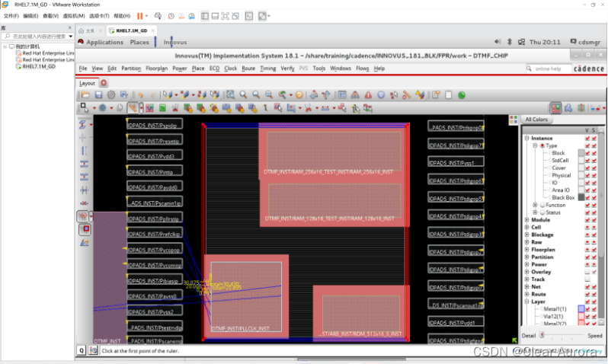608x364 pixels.
Task: Click the volume speaker icon in top panel
Action: tap(498, 42)
